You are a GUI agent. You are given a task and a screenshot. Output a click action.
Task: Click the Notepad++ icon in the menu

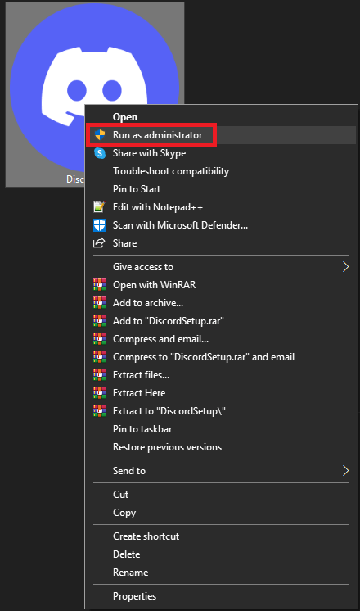[x=100, y=207]
